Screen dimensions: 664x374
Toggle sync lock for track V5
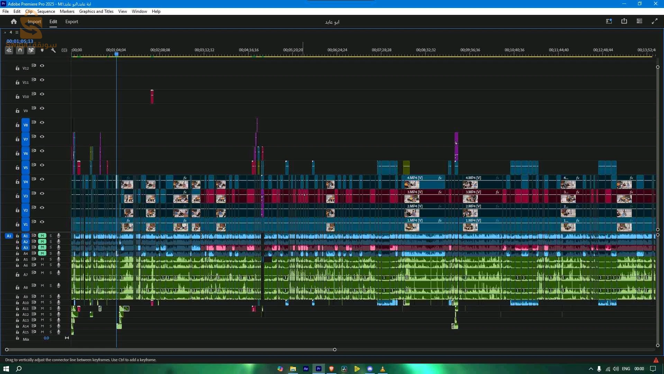tap(34, 165)
